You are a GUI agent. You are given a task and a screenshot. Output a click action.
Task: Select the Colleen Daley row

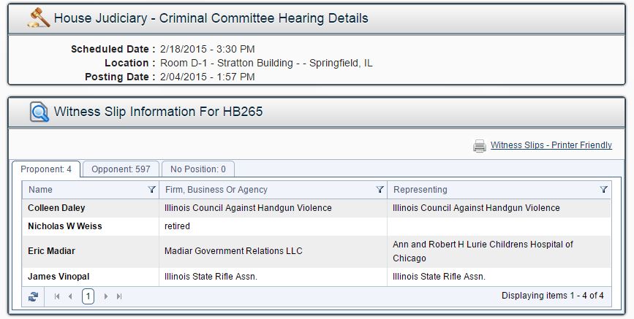coord(56,208)
